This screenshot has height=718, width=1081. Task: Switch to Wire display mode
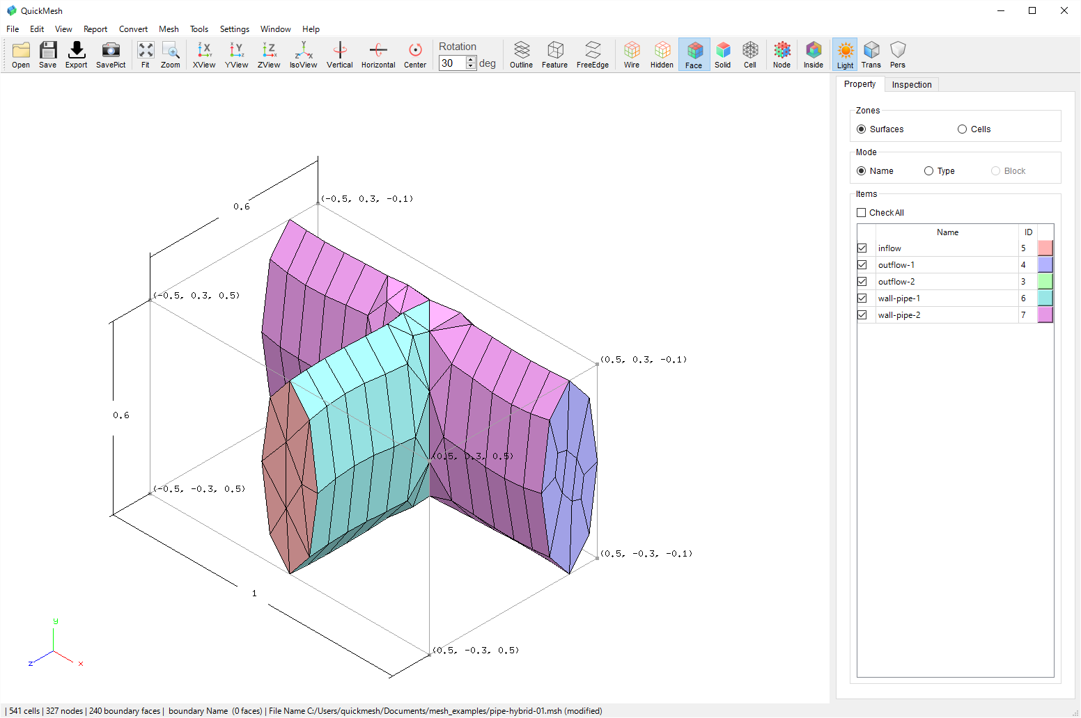(632, 55)
